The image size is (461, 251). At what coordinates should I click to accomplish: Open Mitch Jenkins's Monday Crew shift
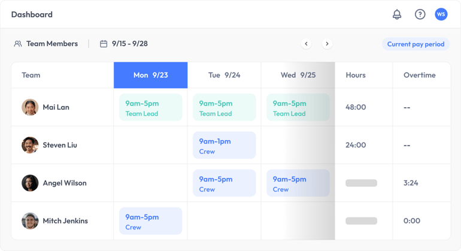click(x=150, y=221)
